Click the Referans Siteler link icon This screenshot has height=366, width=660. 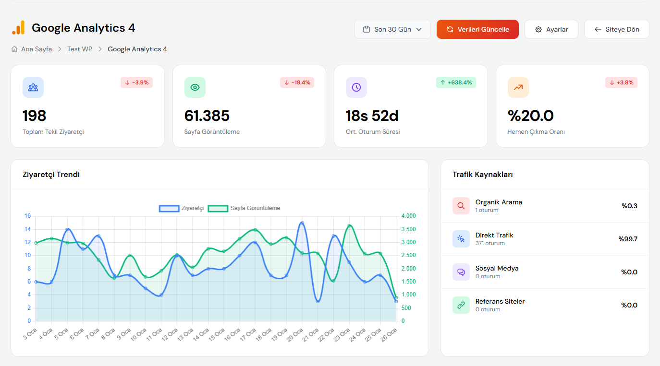point(461,305)
